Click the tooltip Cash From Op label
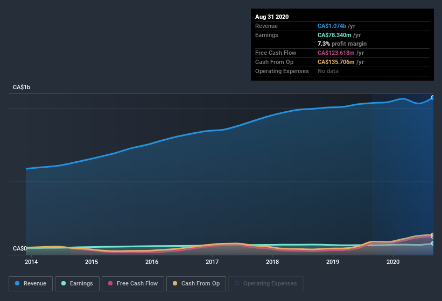 point(274,62)
